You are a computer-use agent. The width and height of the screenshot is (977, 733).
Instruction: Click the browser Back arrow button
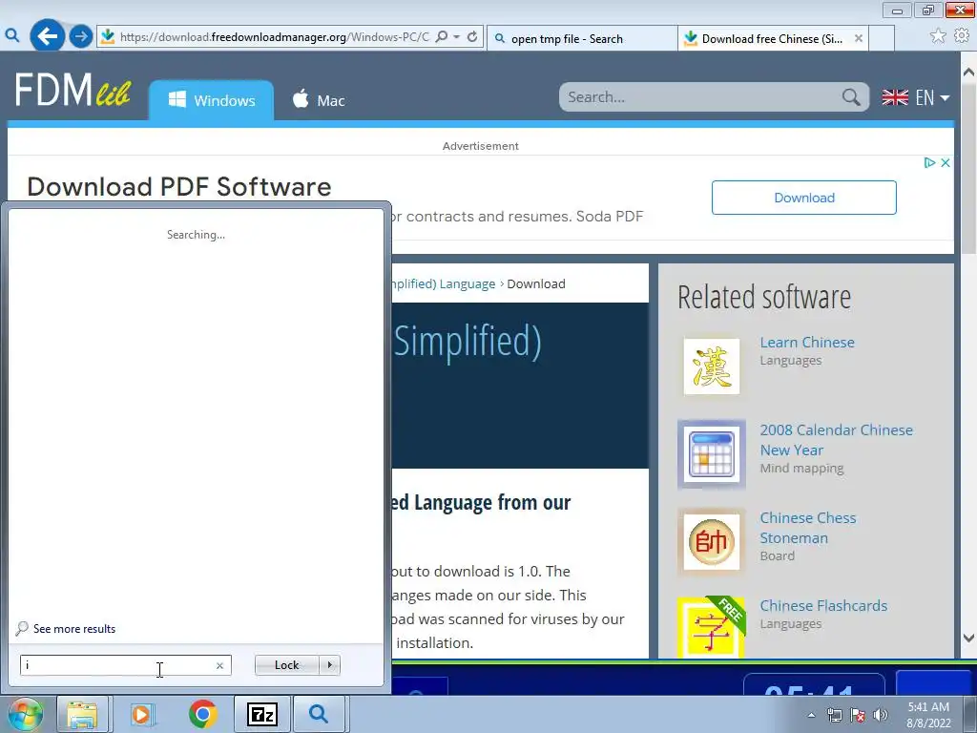click(47, 36)
